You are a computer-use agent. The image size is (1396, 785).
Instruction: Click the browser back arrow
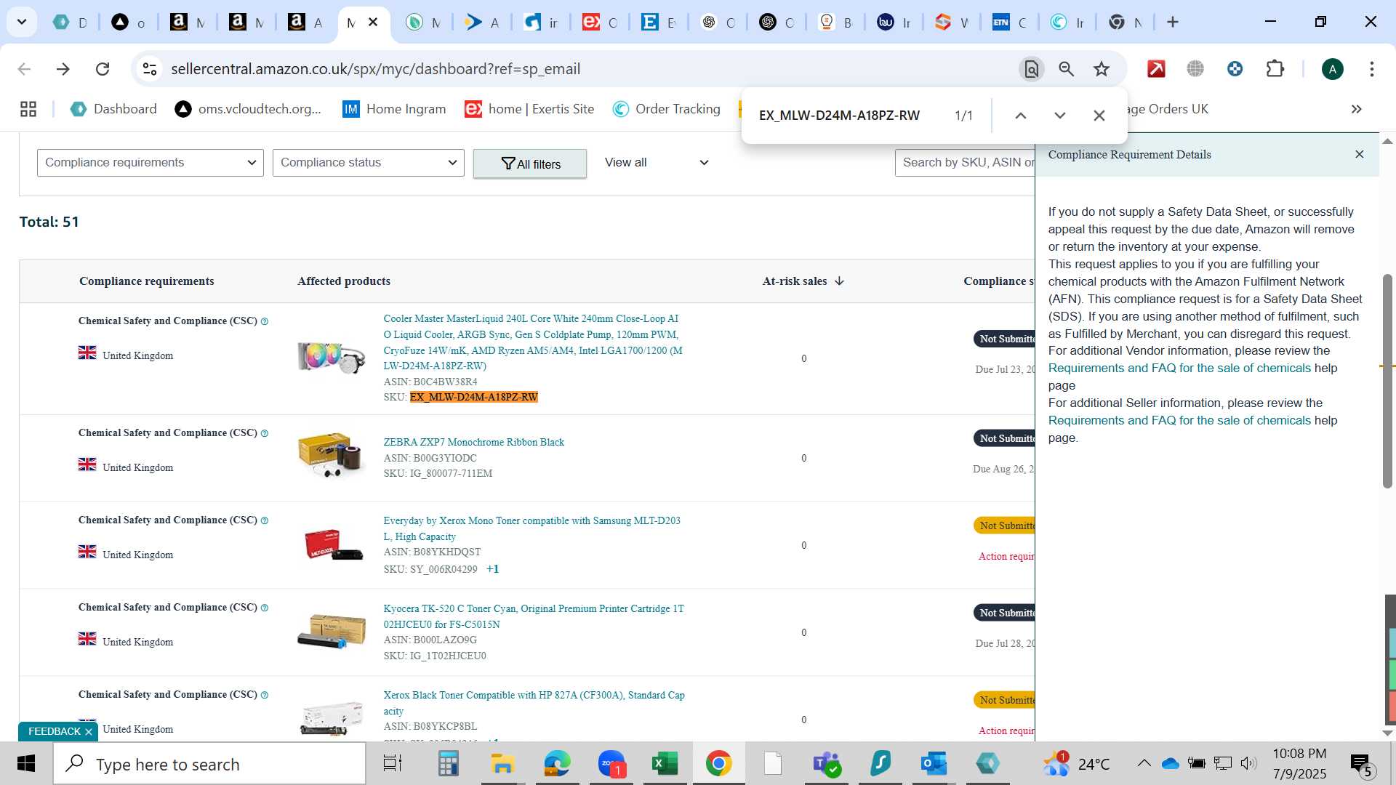[24, 69]
